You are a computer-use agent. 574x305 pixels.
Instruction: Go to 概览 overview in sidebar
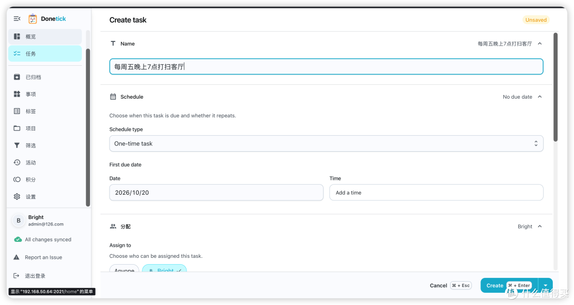pyautogui.click(x=45, y=37)
